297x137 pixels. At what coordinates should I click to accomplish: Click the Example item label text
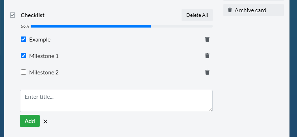point(40,40)
